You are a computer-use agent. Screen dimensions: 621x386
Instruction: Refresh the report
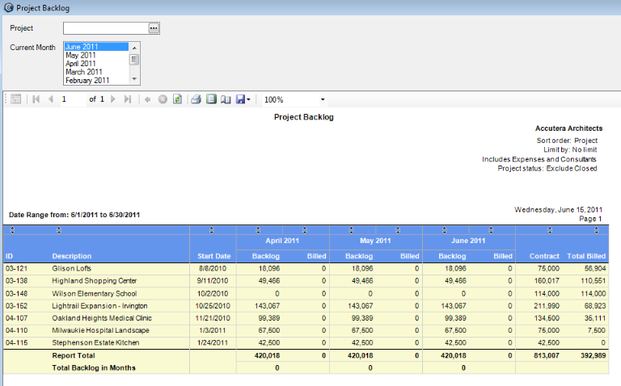pyautogui.click(x=177, y=99)
